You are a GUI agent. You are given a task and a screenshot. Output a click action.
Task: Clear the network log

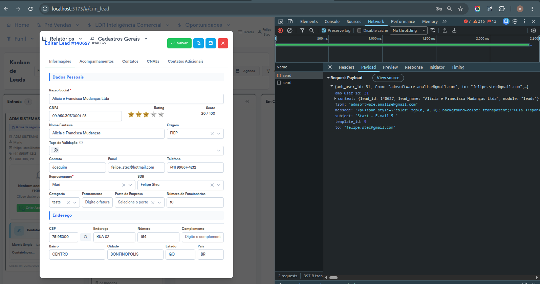click(290, 30)
